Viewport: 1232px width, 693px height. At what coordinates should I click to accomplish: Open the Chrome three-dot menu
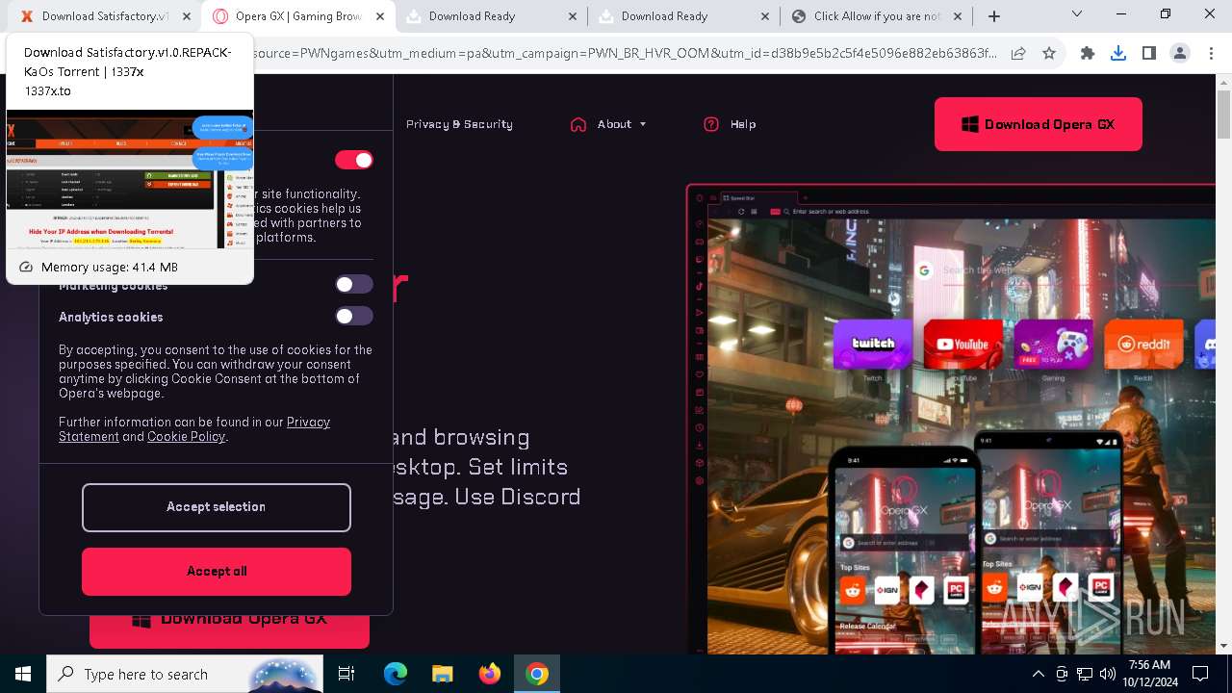tap(1211, 53)
